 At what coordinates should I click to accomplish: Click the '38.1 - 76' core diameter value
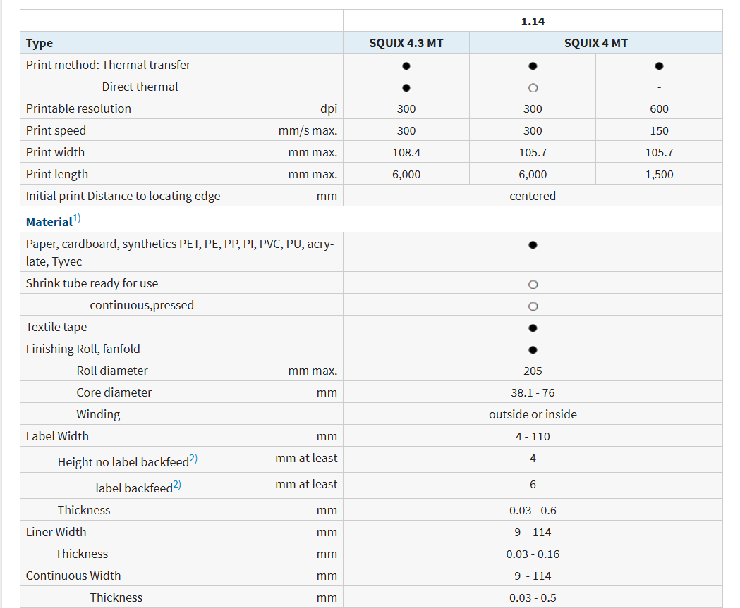(533, 392)
